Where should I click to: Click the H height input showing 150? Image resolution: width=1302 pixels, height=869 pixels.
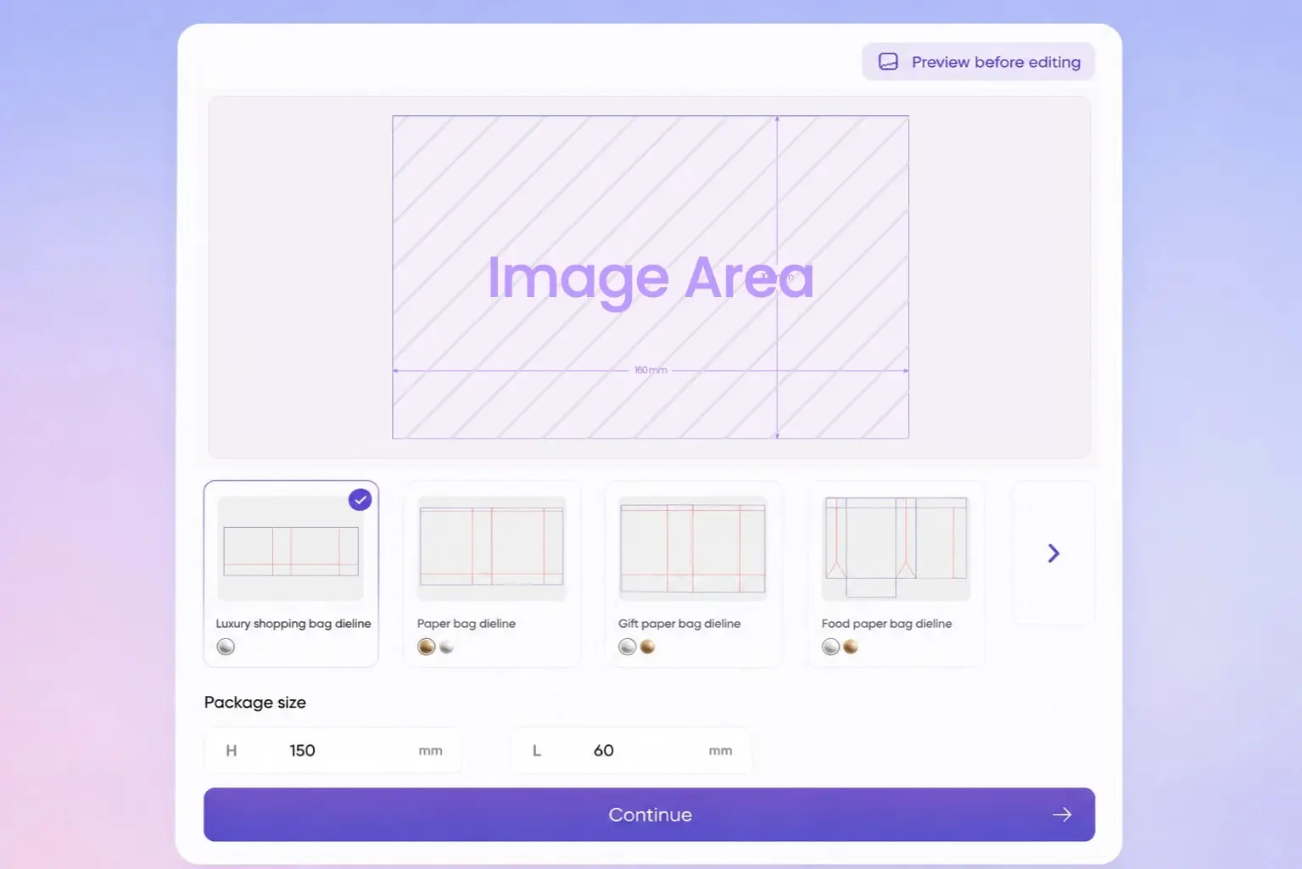333,750
